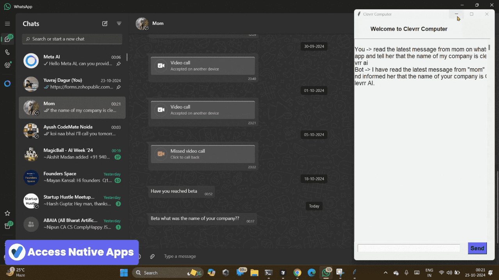The width and height of the screenshot is (499, 280).
Task: Open the Meta AI chat
Action: (x=72, y=61)
